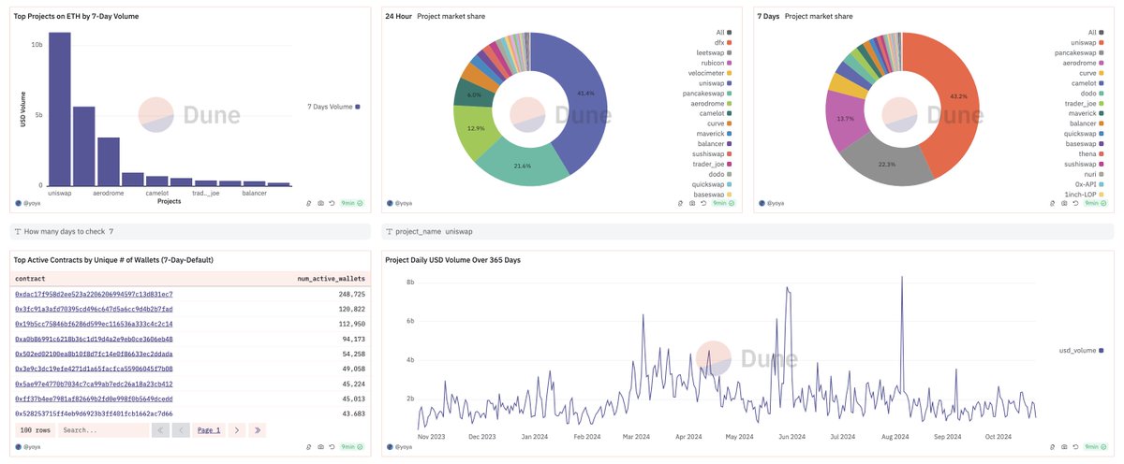Image resolution: width=1124 pixels, height=464 pixels.
Task: Click the Page 1 indicator
Action: [x=208, y=430]
